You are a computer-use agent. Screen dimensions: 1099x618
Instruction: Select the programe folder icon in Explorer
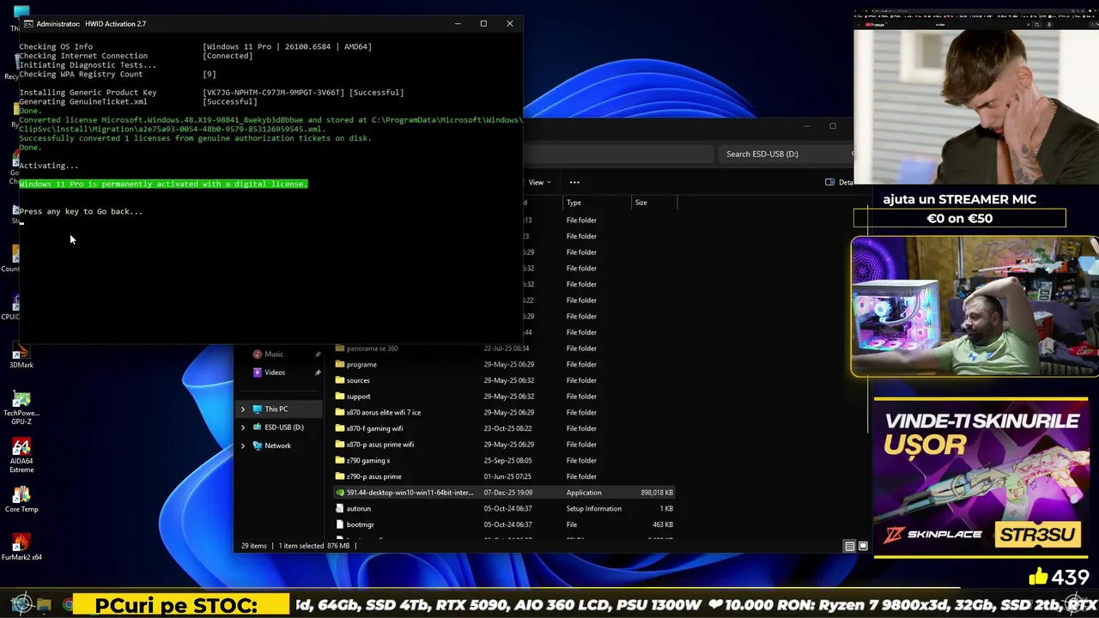pos(340,364)
